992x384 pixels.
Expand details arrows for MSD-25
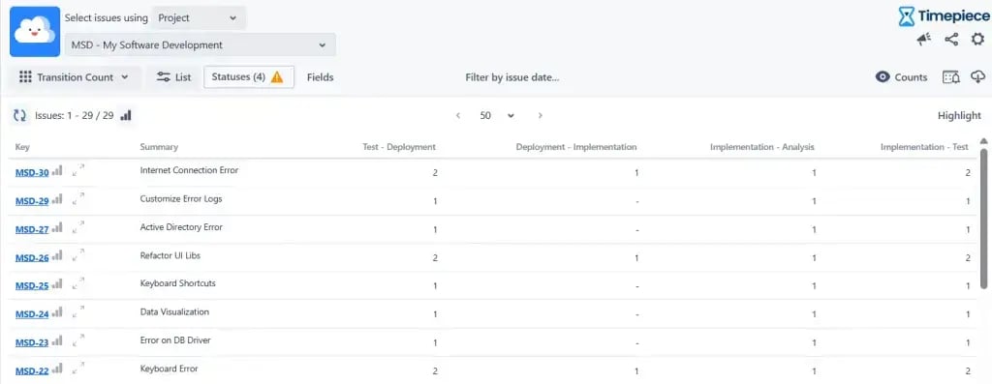(x=78, y=283)
